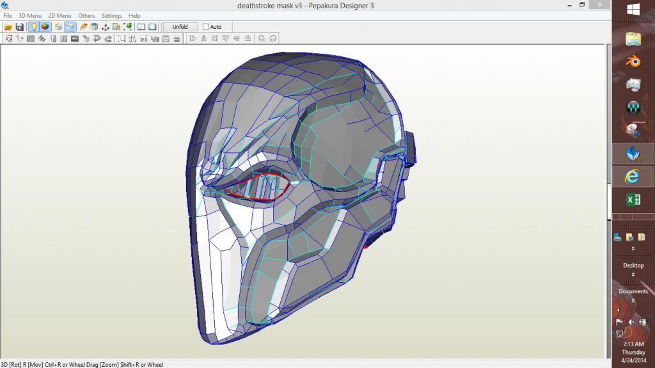The height and width of the screenshot is (368, 655).
Task: Show split 3D and 2D window layout
Action: pyautogui.click(x=141, y=27)
